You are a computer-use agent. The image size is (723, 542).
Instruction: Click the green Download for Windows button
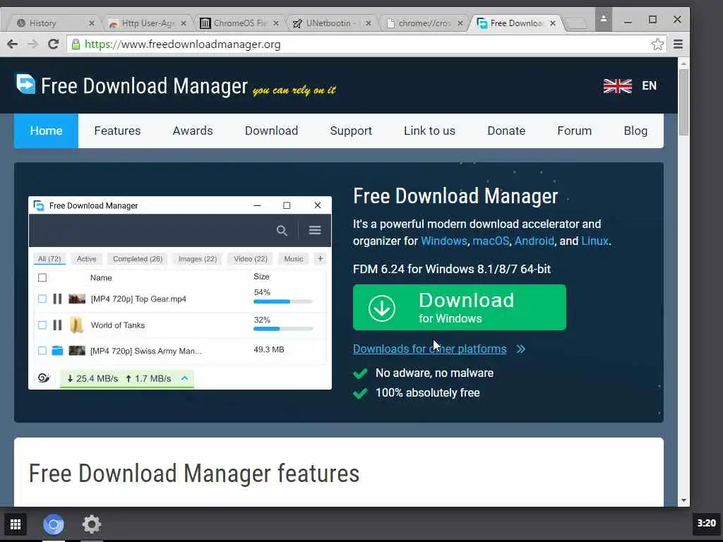tap(459, 308)
